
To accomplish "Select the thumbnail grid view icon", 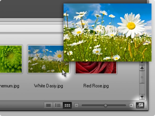I will pyautogui.click(x=67, y=105).
